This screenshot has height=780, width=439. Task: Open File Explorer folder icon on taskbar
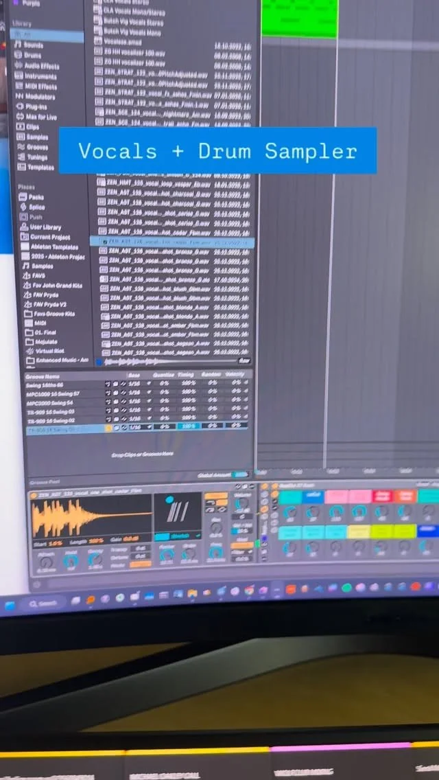click(x=192, y=593)
